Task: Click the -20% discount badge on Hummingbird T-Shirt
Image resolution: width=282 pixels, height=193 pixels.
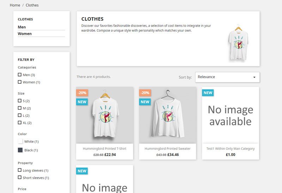Action: point(82,93)
